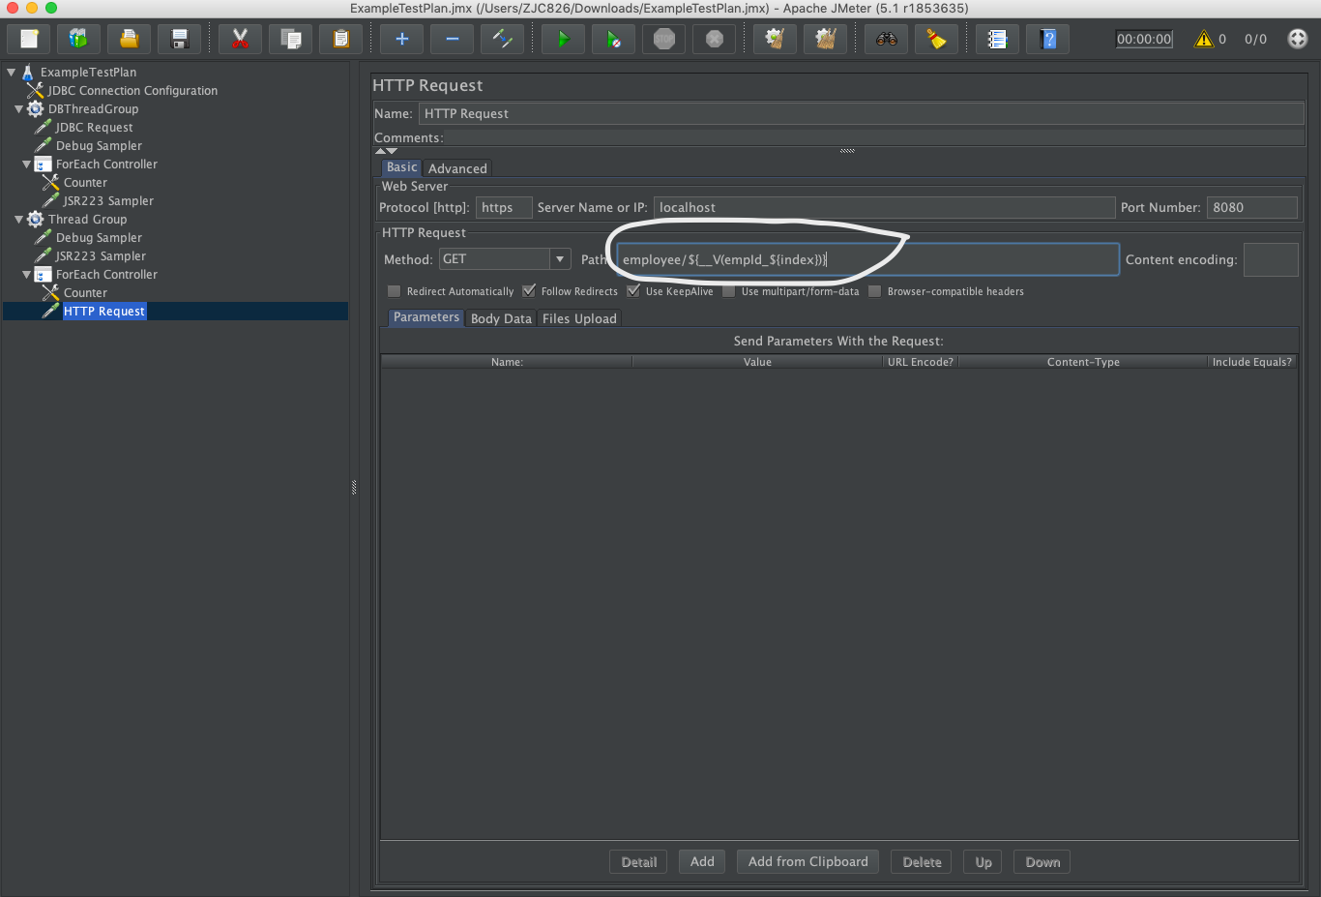
Task: Clear the current results with the broom icon
Action: pyautogui.click(x=775, y=39)
